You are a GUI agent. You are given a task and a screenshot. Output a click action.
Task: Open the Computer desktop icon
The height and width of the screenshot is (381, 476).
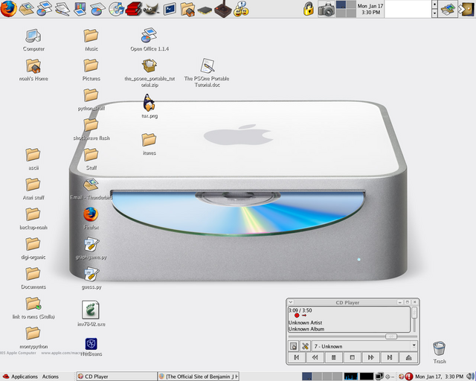[33, 36]
